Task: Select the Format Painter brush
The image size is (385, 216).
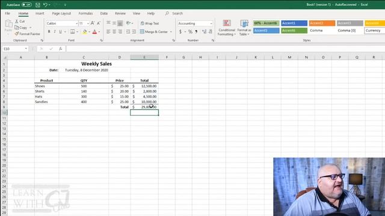Action: coord(17,34)
